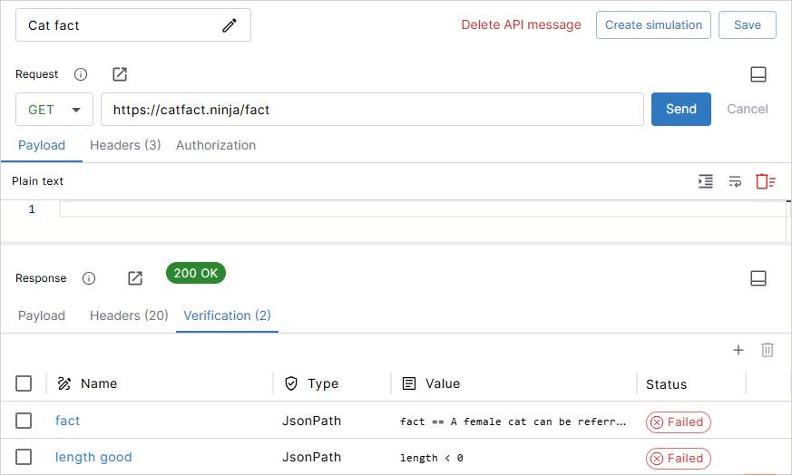Switch to the request Headers (3) tab
The width and height of the screenshot is (792, 475).
point(125,145)
